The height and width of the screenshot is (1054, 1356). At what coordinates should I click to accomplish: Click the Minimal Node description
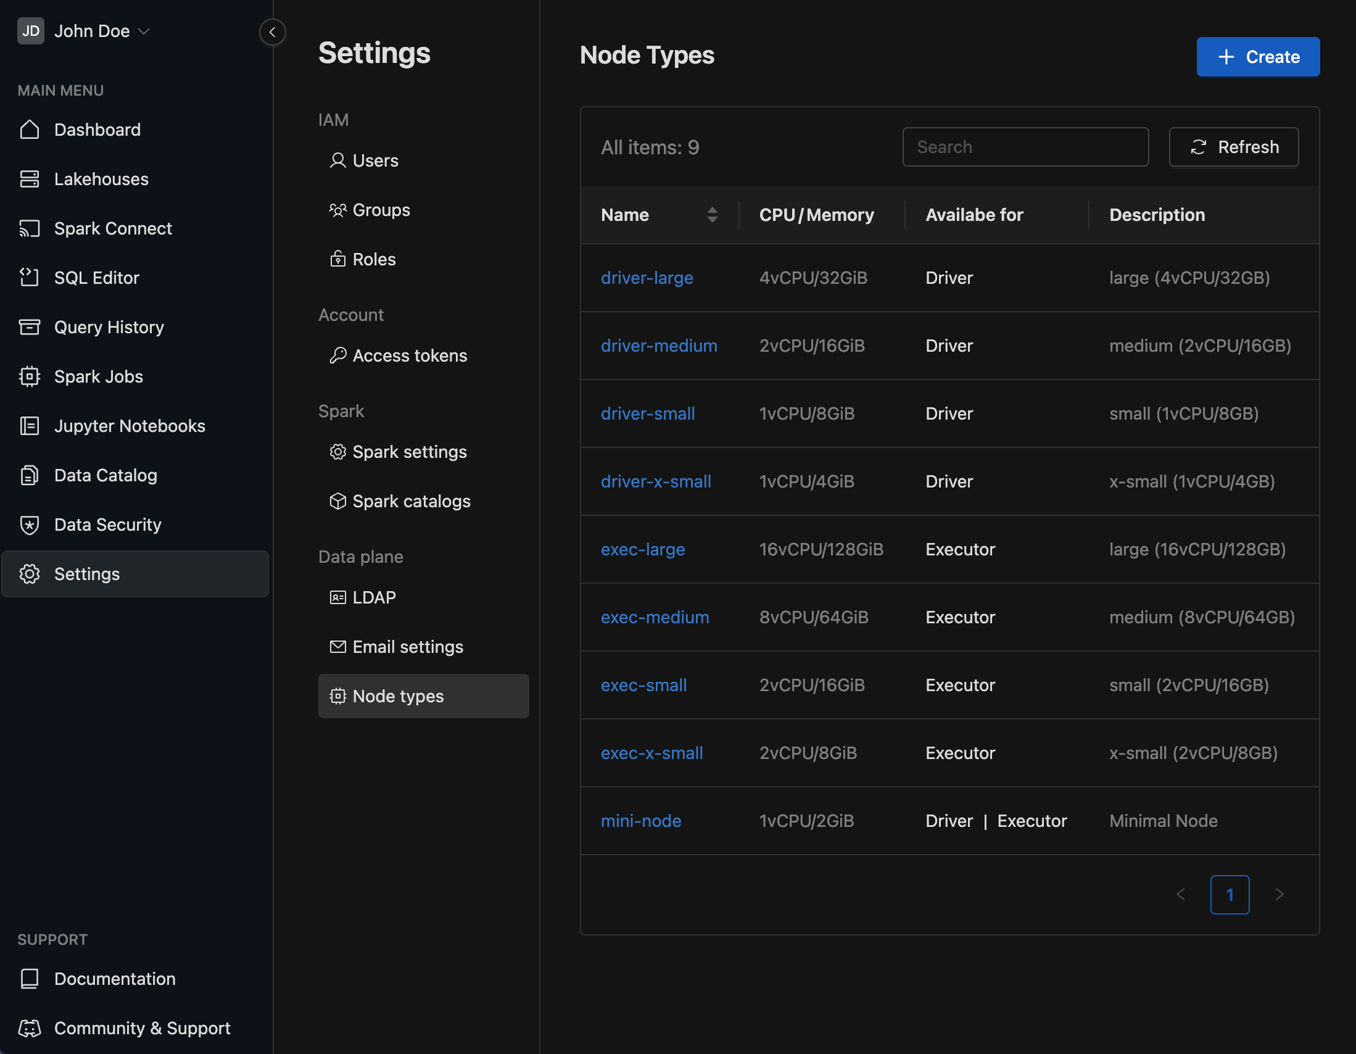click(x=1163, y=821)
